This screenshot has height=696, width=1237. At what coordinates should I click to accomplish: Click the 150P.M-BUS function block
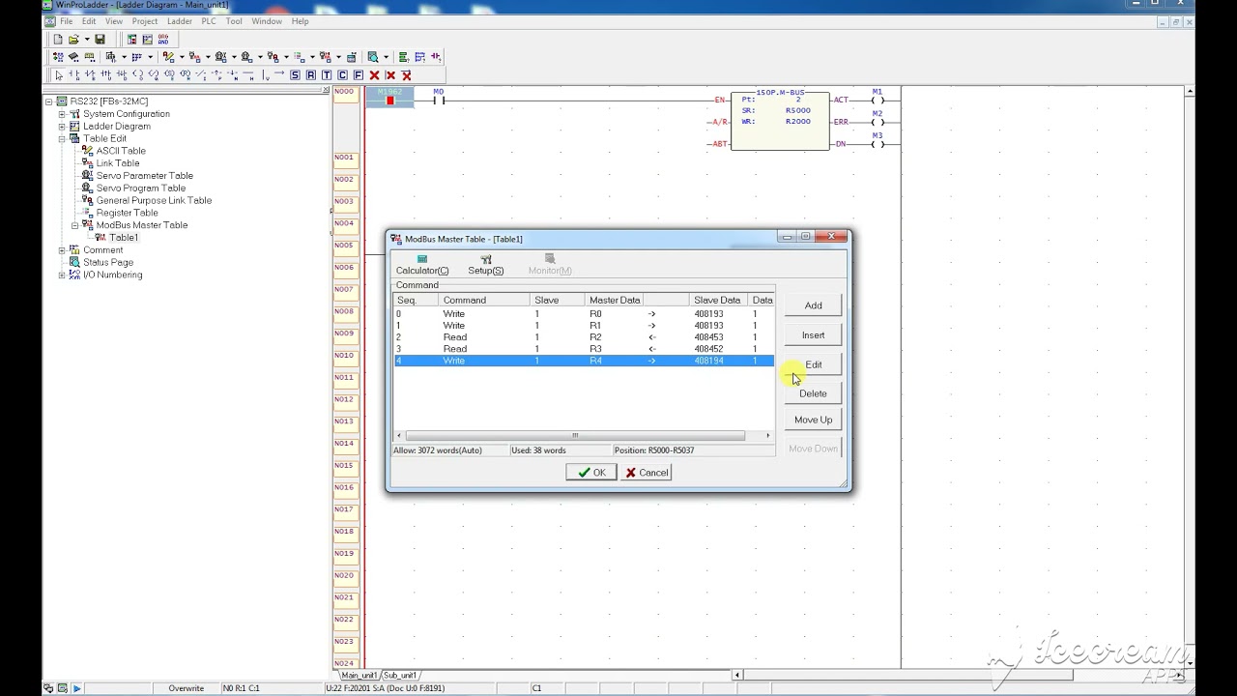(x=780, y=120)
